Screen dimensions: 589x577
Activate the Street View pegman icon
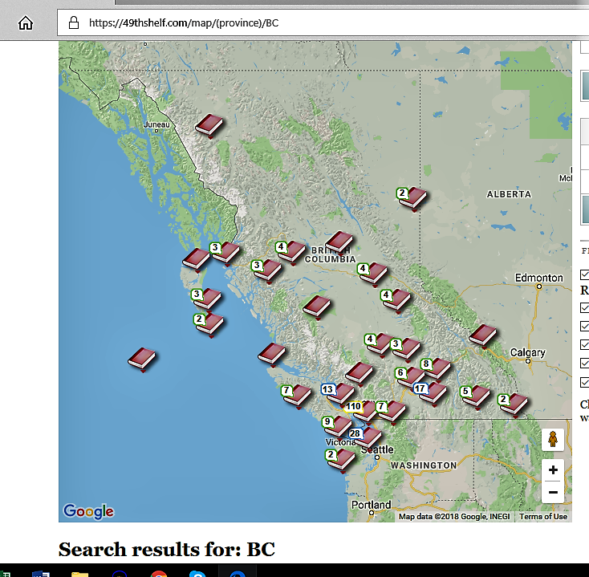coord(553,439)
